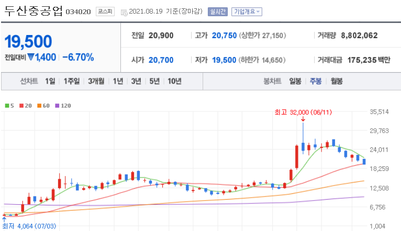Switch to 주봉 weekly candle chart
The image size is (401, 231).
[x=316, y=81]
